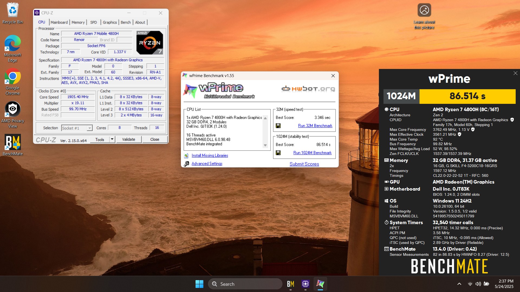Click the Core VID value 1.337 V
Image resolution: width=520 pixels, height=292 pixels.
[x=120, y=52]
